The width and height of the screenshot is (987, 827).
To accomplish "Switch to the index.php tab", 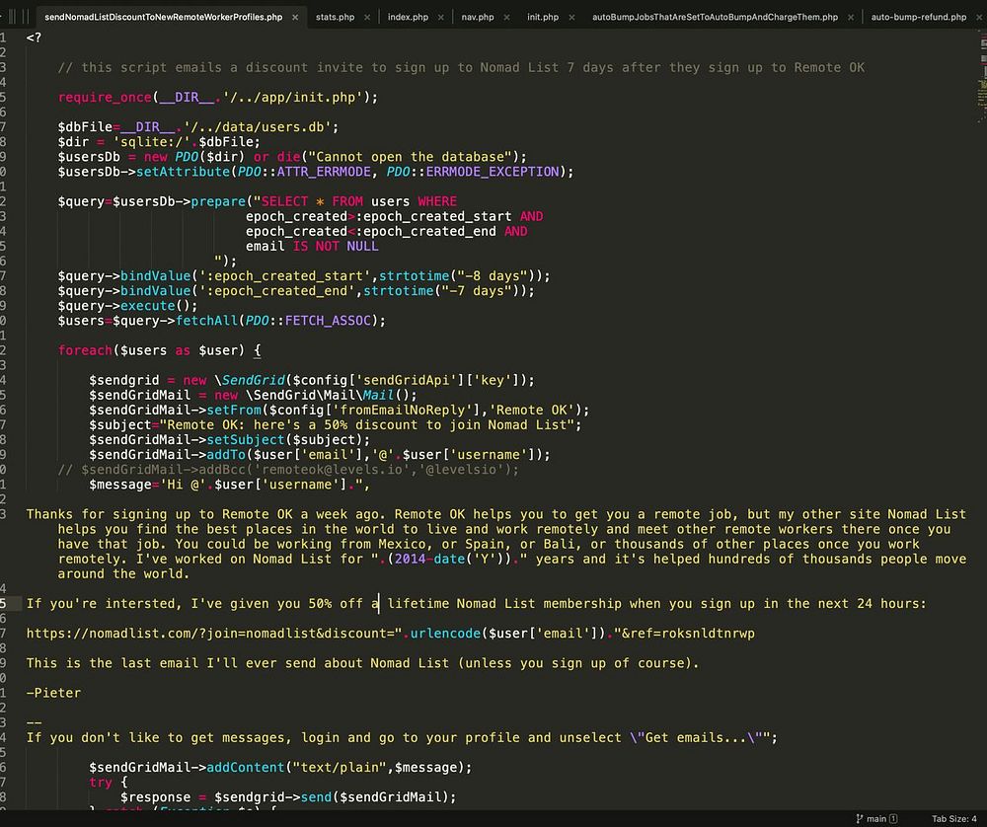I will pos(407,18).
